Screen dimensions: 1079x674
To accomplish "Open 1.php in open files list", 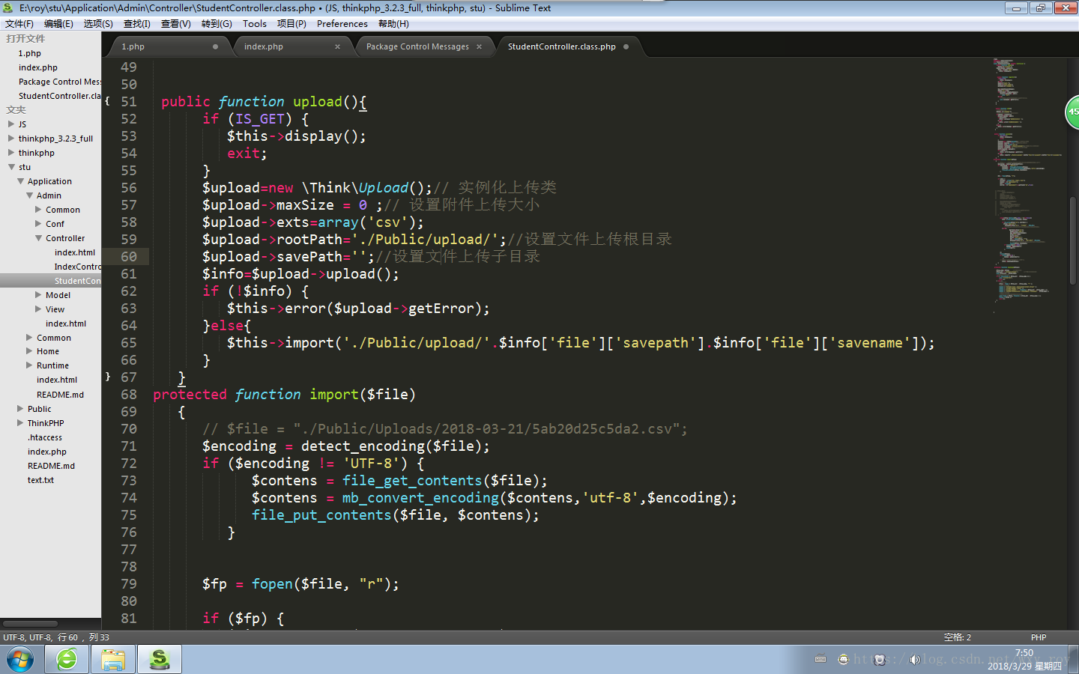I will [30, 53].
